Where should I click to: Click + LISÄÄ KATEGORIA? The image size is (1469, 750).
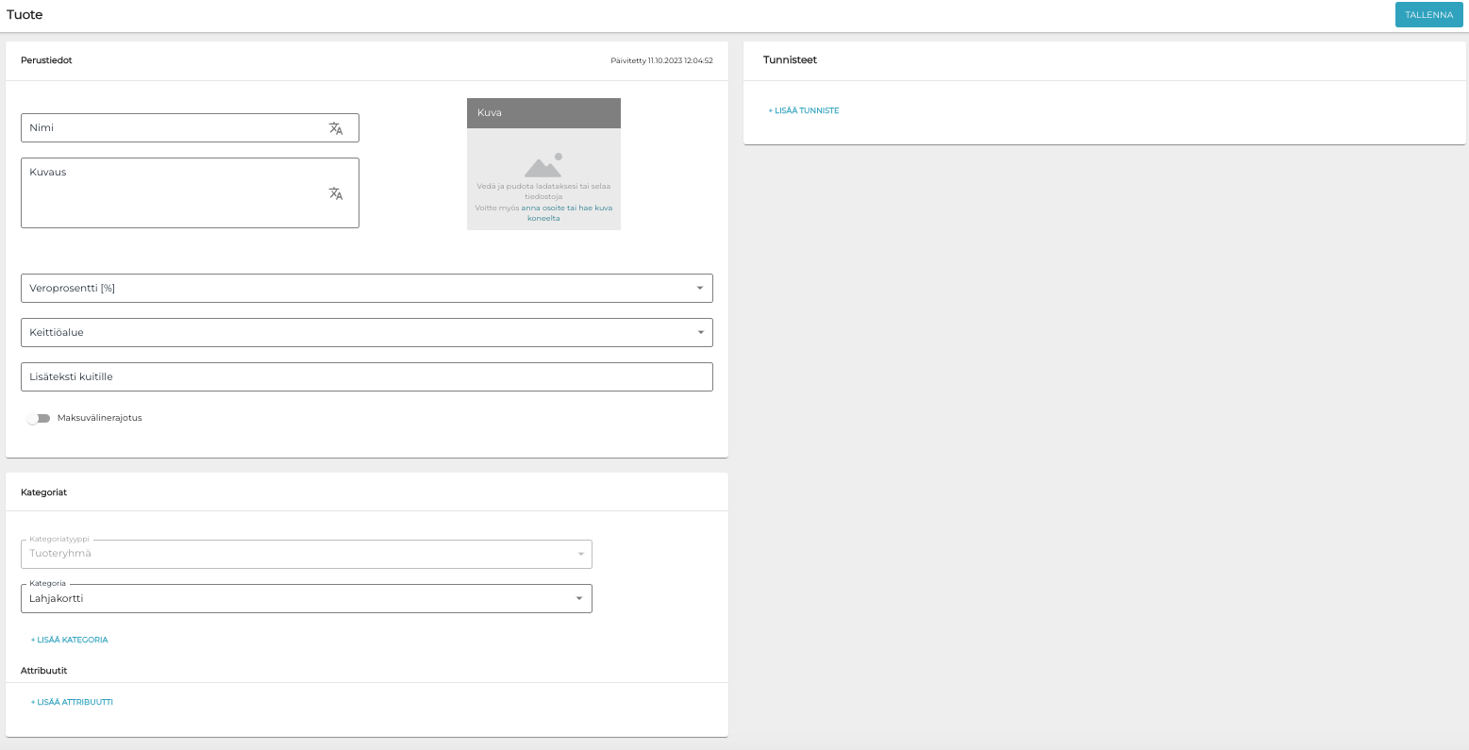[x=69, y=640]
